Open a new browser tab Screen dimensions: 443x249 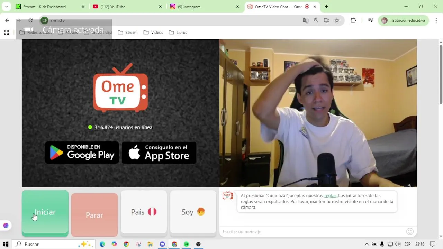point(326,7)
